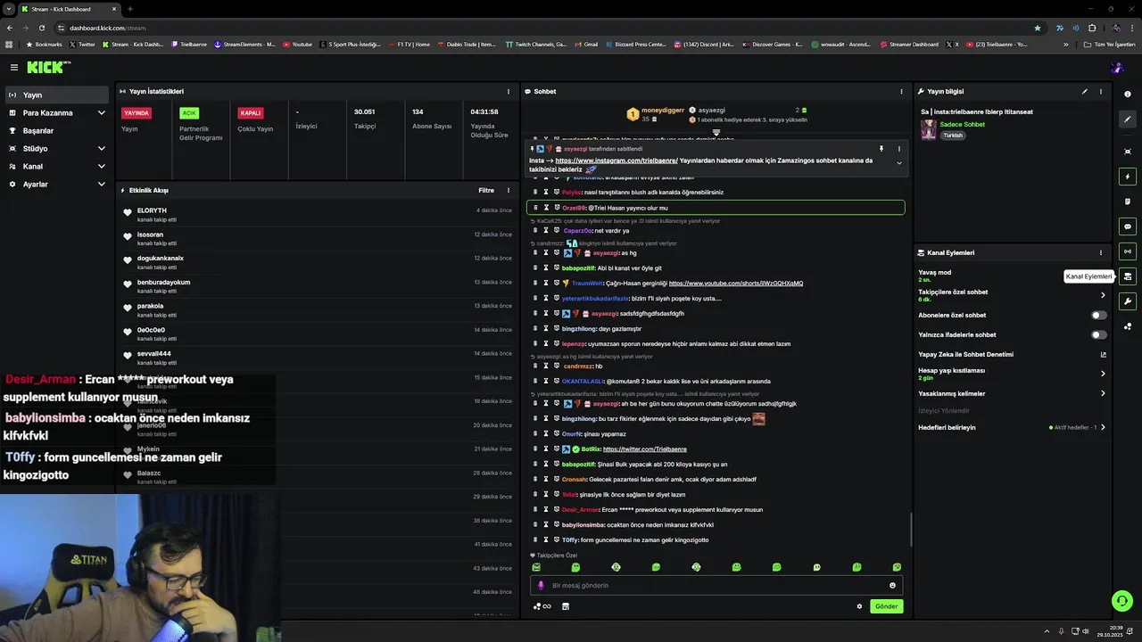Open BotRix Twitter Trielbaenre link

(x=645, y=449)
